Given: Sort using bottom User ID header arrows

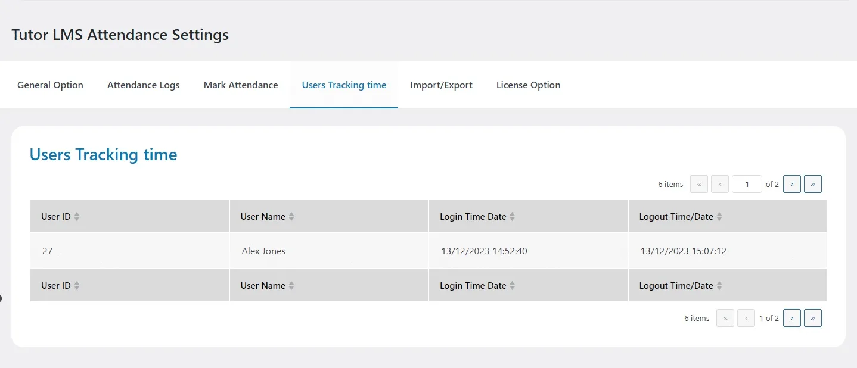Looking at the screenshot, I should 77,285.
